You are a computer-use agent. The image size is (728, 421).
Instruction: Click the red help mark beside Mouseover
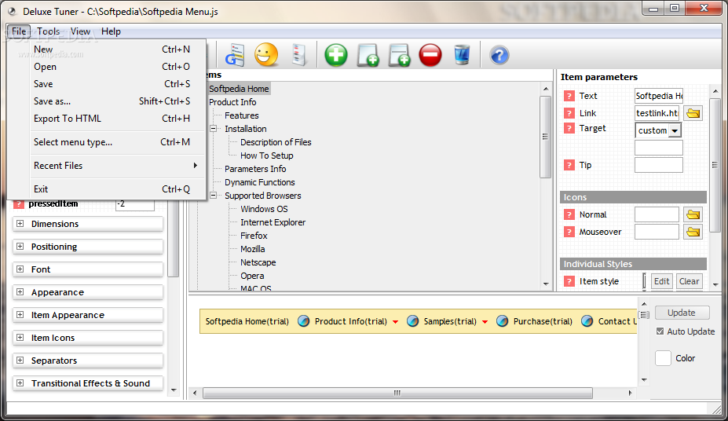click(x=569, y=232)
